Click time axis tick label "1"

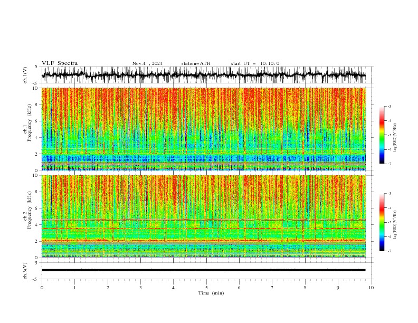[75, 288]
